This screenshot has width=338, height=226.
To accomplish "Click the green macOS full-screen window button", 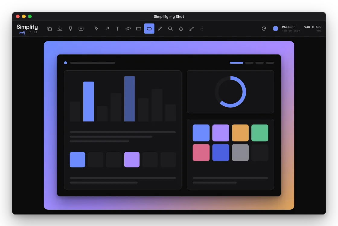I will (x=30, y=16).
